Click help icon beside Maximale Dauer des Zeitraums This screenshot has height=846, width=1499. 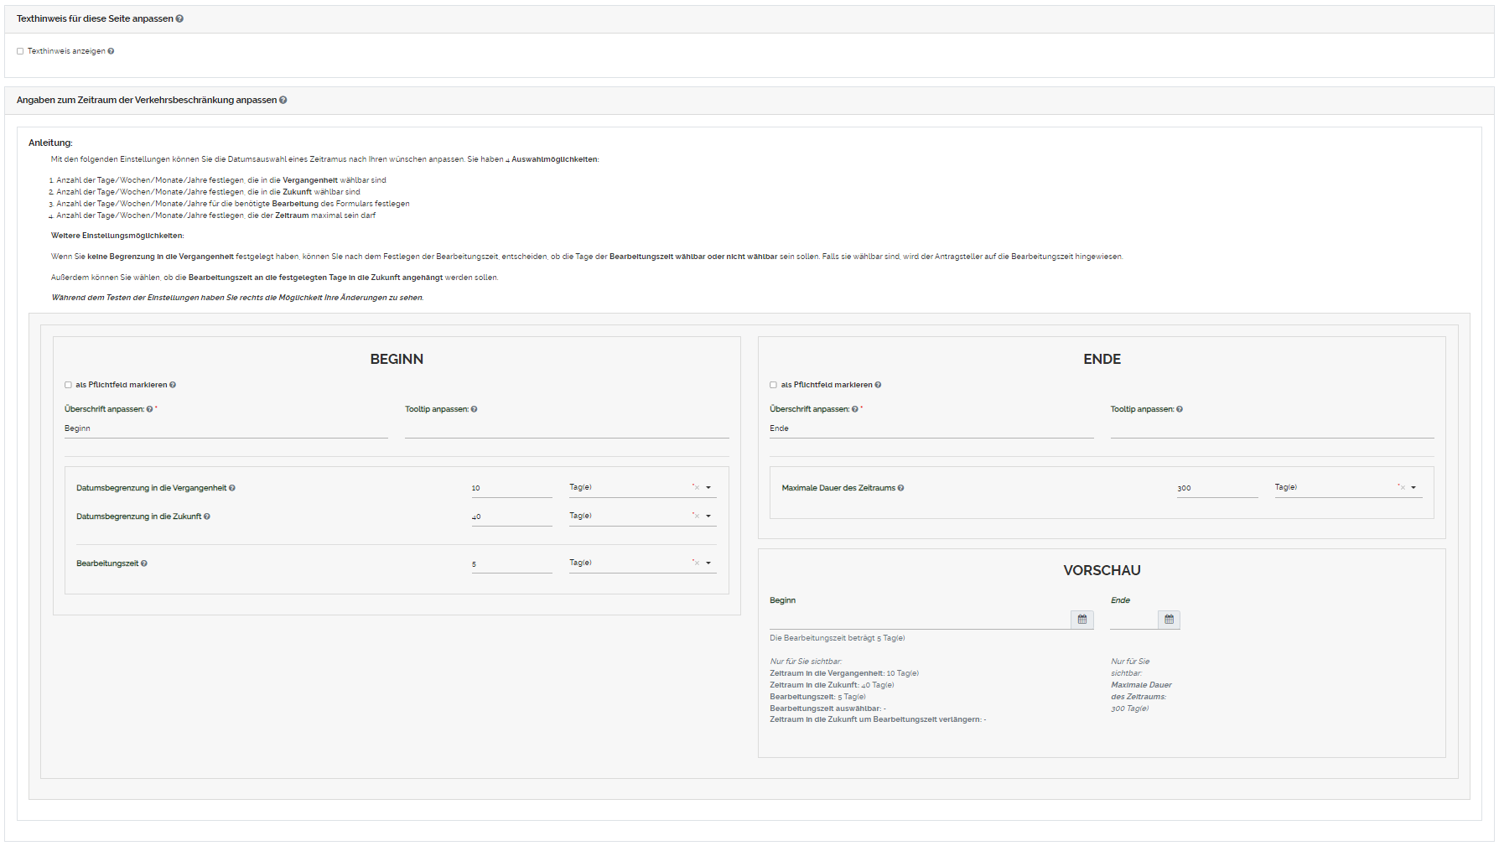click(900, 488)
